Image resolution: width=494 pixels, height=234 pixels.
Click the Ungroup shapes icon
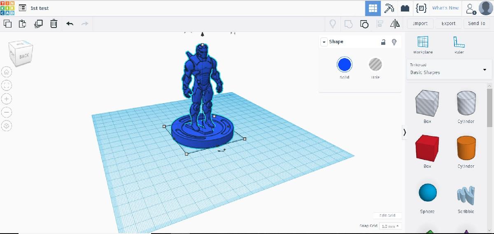click(364, 24)
